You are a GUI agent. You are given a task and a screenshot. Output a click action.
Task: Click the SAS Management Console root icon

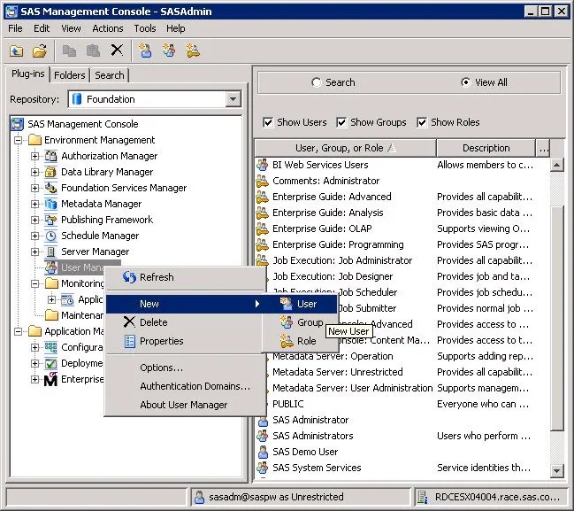pos(17,124)
